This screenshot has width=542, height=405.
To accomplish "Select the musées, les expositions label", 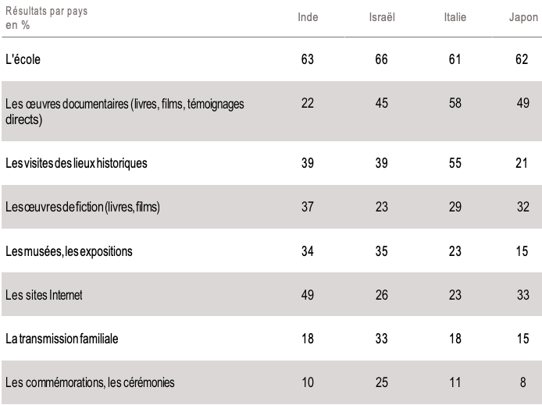I will point(69,250).
